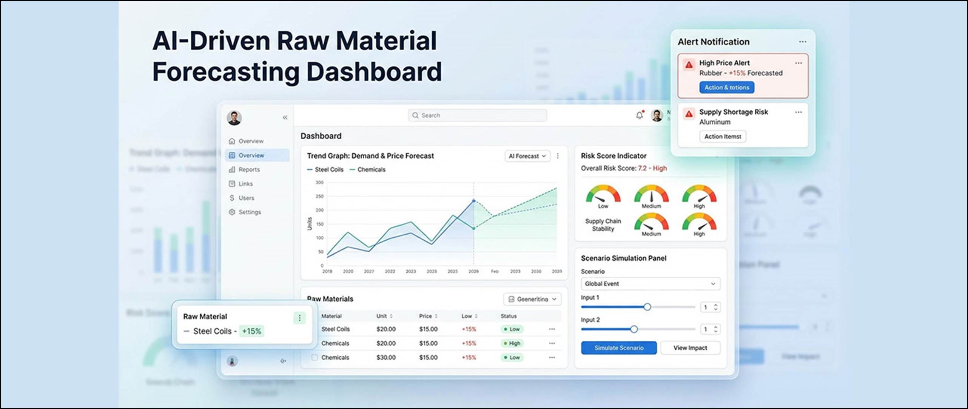Open user avatar next to bell
This screenshot has height=409, width=968.
click(657, 115)
